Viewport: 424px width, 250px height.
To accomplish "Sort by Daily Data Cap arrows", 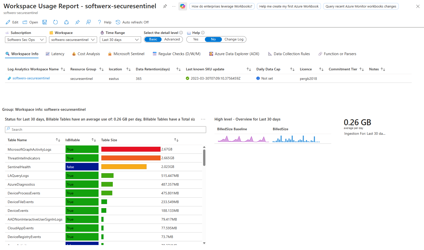I will point(292,69).
